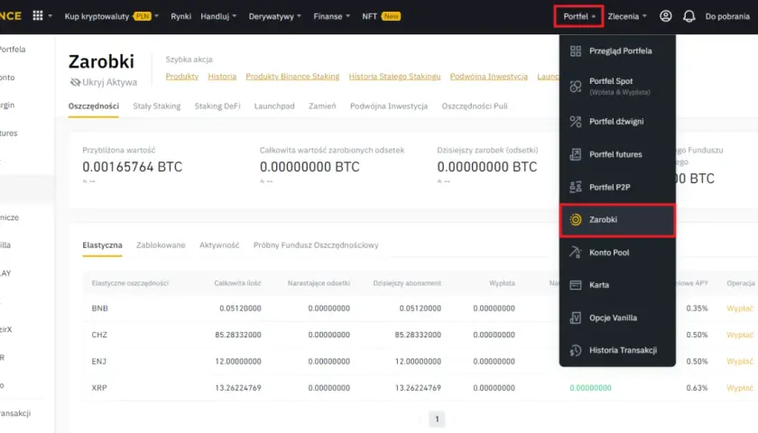The height and width of the screenshot is (433, 758).
Task: Select Próbny Fundusz Oszczędnościowy sub-tab
Action: [316, 245]
